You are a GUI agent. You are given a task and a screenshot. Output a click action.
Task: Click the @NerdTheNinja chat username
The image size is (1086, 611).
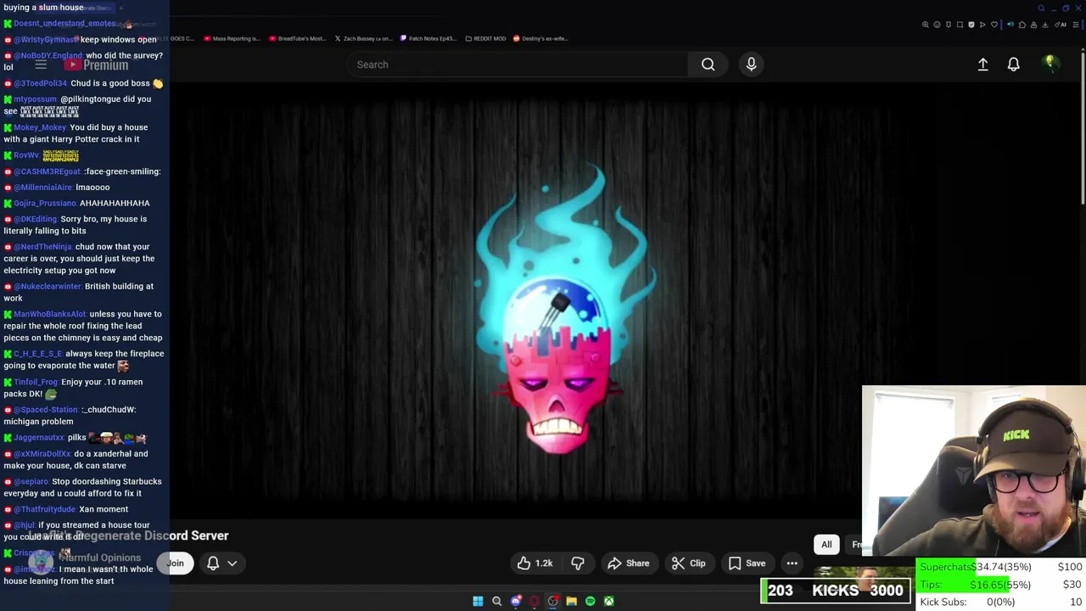tap(42, 247)
